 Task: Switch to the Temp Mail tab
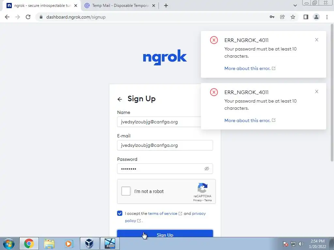120,6
